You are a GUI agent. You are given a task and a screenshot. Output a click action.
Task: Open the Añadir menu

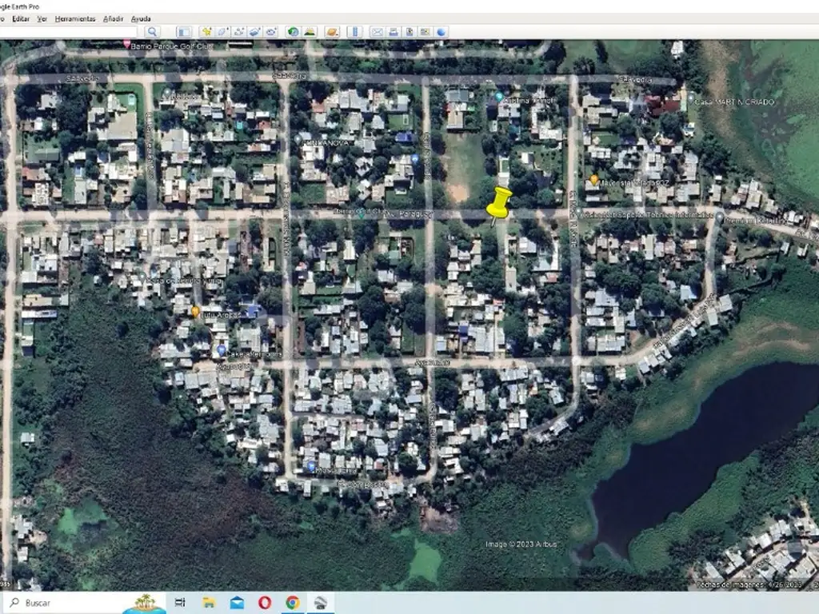point(113,18)
